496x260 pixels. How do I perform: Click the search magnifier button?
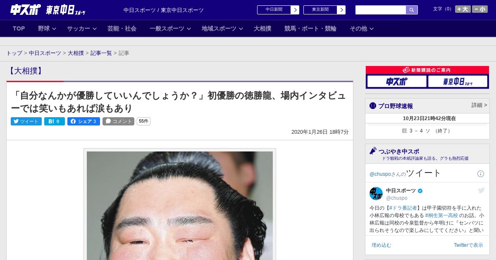(412, 10)
